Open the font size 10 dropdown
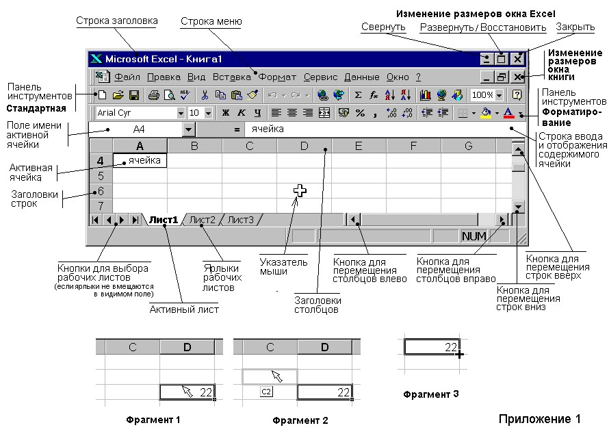Screen dimensions: 609x445 209,113
